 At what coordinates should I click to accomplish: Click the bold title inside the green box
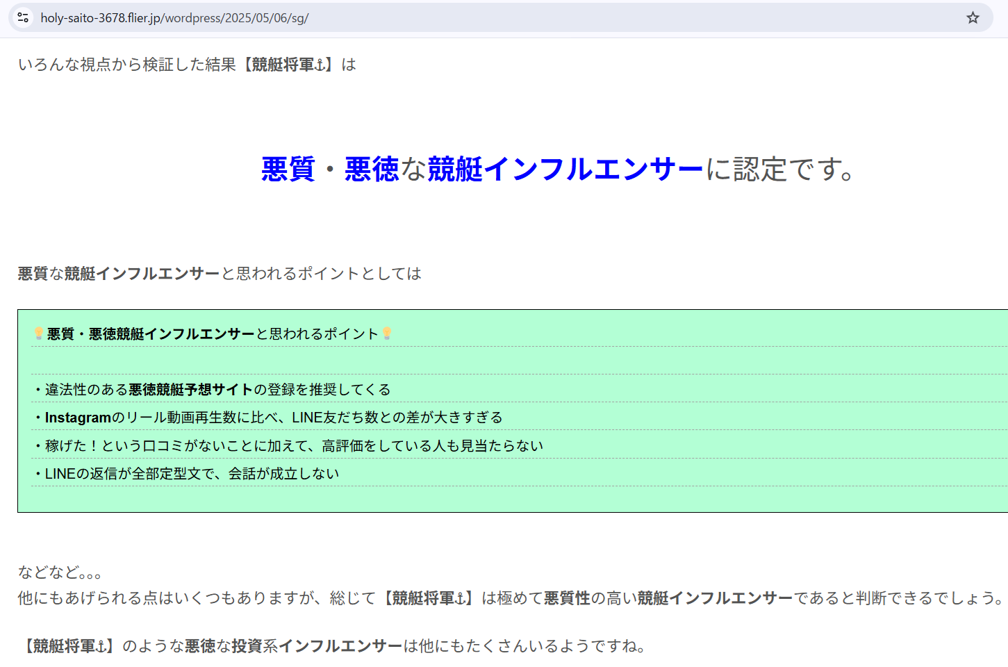pos(151,334)
